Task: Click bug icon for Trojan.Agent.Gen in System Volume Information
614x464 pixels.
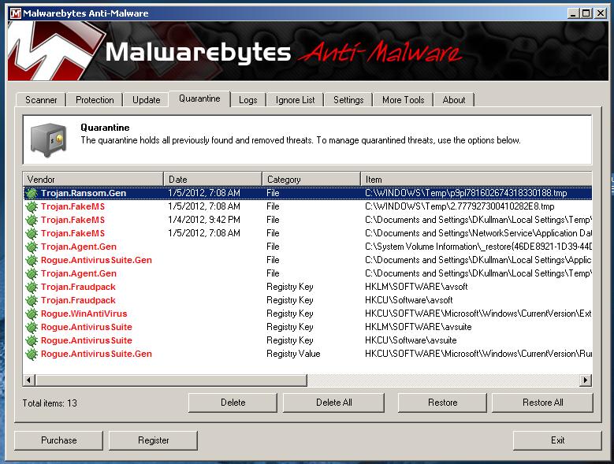Action: point(32,247)
